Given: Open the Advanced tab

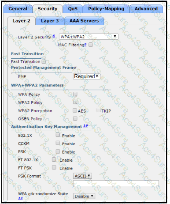Looking at the screenshot, I should 146,9.
